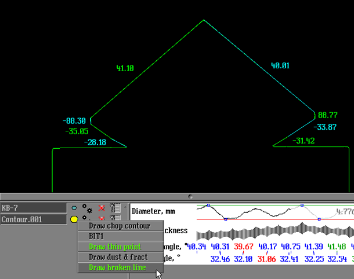This screenshot has width=354, height=279.
Task: Click the 41.10 angle label on contour
Action: 125,68
